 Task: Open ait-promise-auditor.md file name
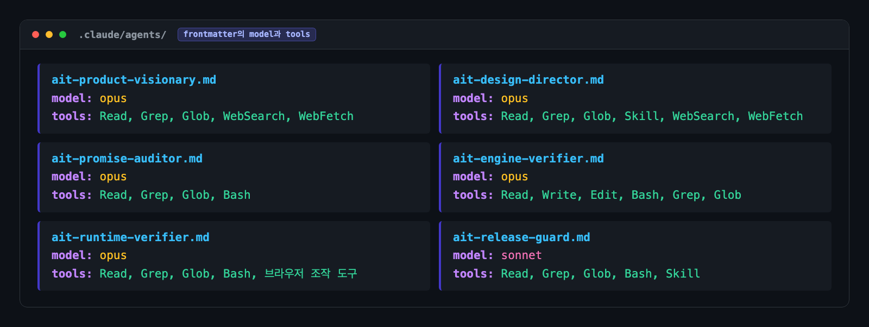pyautogui.click(x=127, y=159)
